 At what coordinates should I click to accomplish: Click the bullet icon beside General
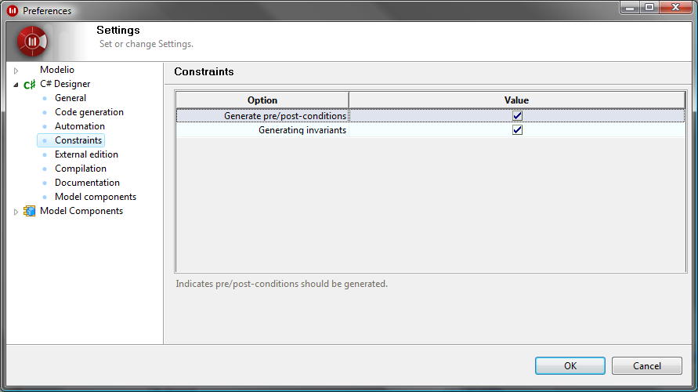click(45, 99)
